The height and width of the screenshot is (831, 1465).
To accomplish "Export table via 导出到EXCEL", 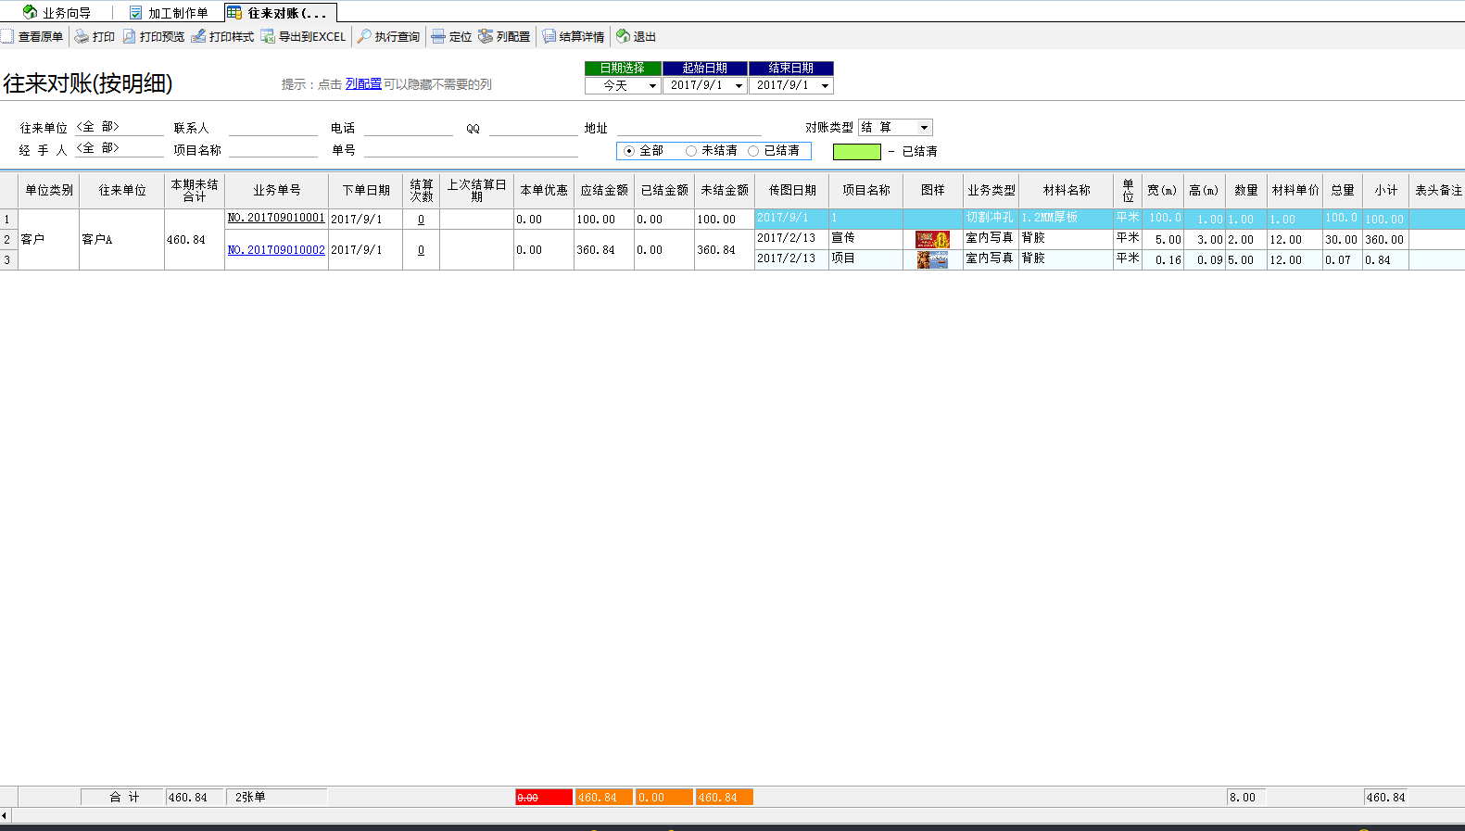I will coord(303,37).
